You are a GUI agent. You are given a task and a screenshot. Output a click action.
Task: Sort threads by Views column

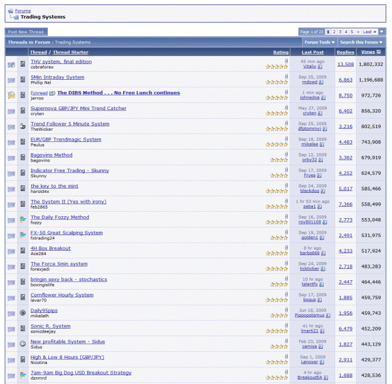pyautogui.click(x=368, y=52)
